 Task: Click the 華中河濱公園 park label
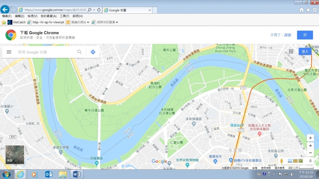click(94, 110)
